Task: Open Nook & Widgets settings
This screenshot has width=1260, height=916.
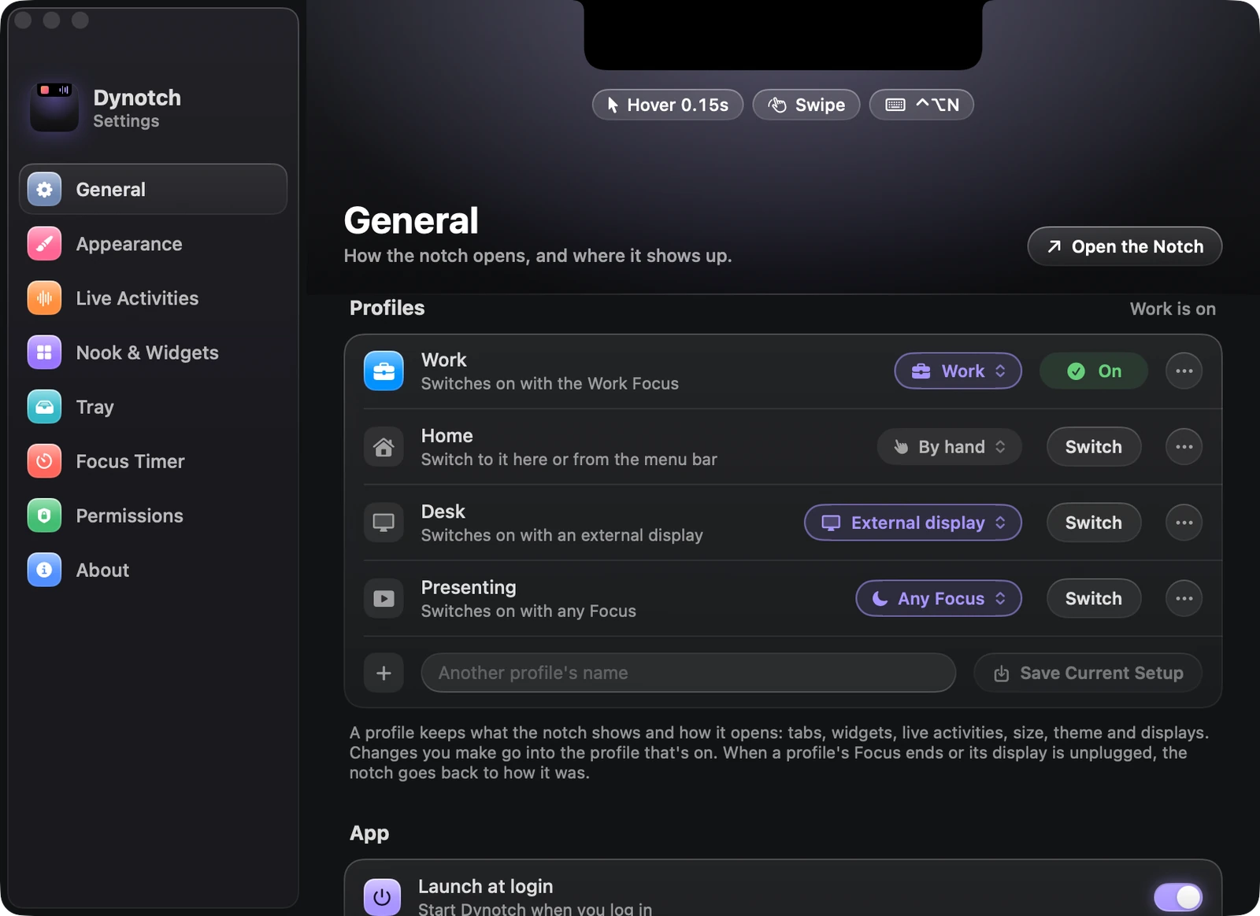Action: pyautogui.click(x=154, y=353)
